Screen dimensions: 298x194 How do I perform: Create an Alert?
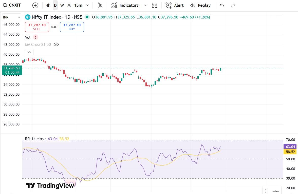(174, 6)
